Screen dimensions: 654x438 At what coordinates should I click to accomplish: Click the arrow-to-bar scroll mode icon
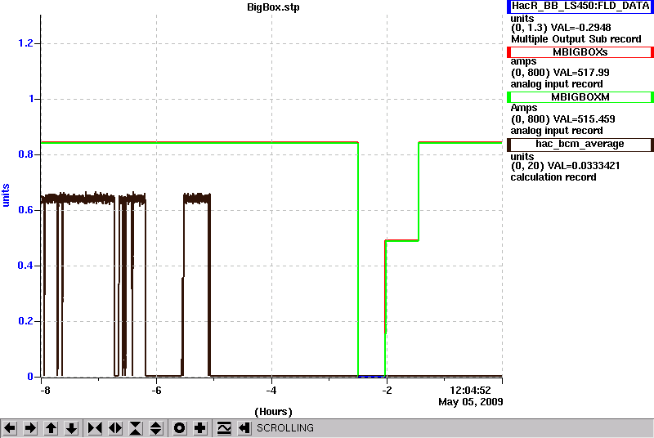[x=244, y=428]
